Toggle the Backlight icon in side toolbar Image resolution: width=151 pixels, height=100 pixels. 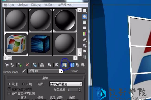pos(85,16)
